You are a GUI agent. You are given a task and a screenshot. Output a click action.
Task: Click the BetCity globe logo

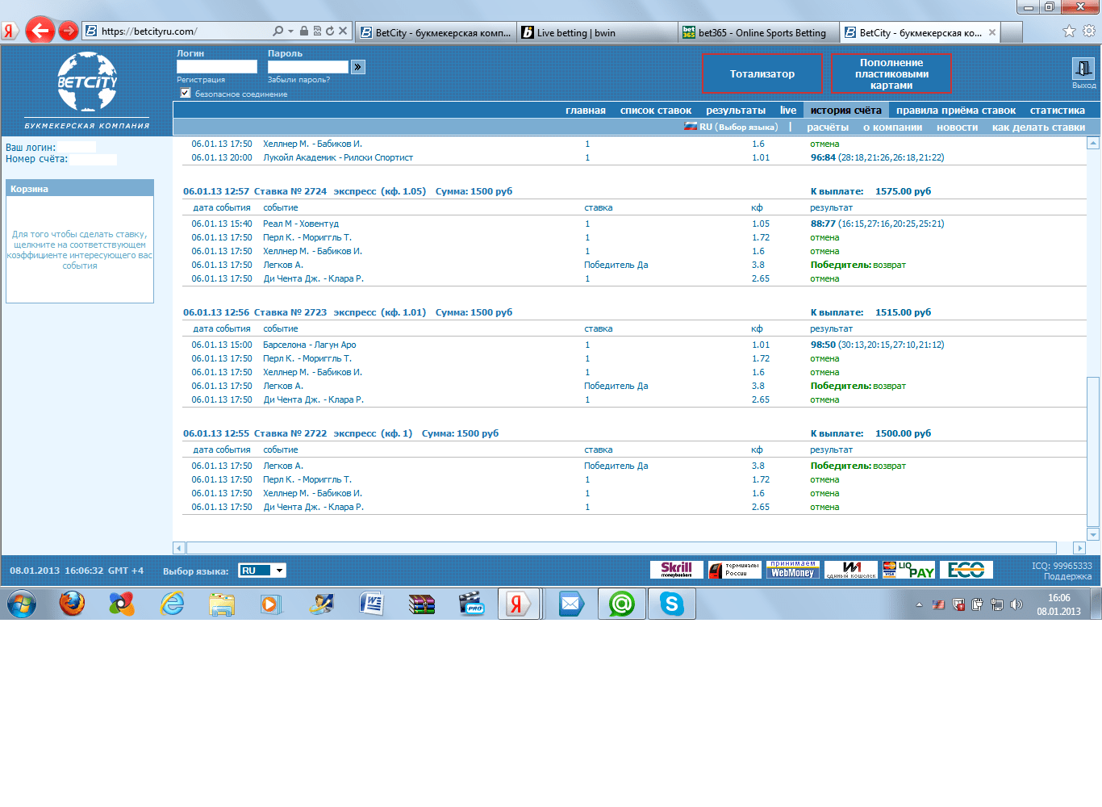[87, 82]
